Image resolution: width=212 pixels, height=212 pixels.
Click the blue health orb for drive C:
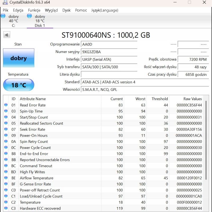click(3, 16)
